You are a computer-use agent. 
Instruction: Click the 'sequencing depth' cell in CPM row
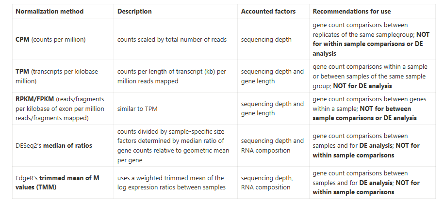click(266, 39)
